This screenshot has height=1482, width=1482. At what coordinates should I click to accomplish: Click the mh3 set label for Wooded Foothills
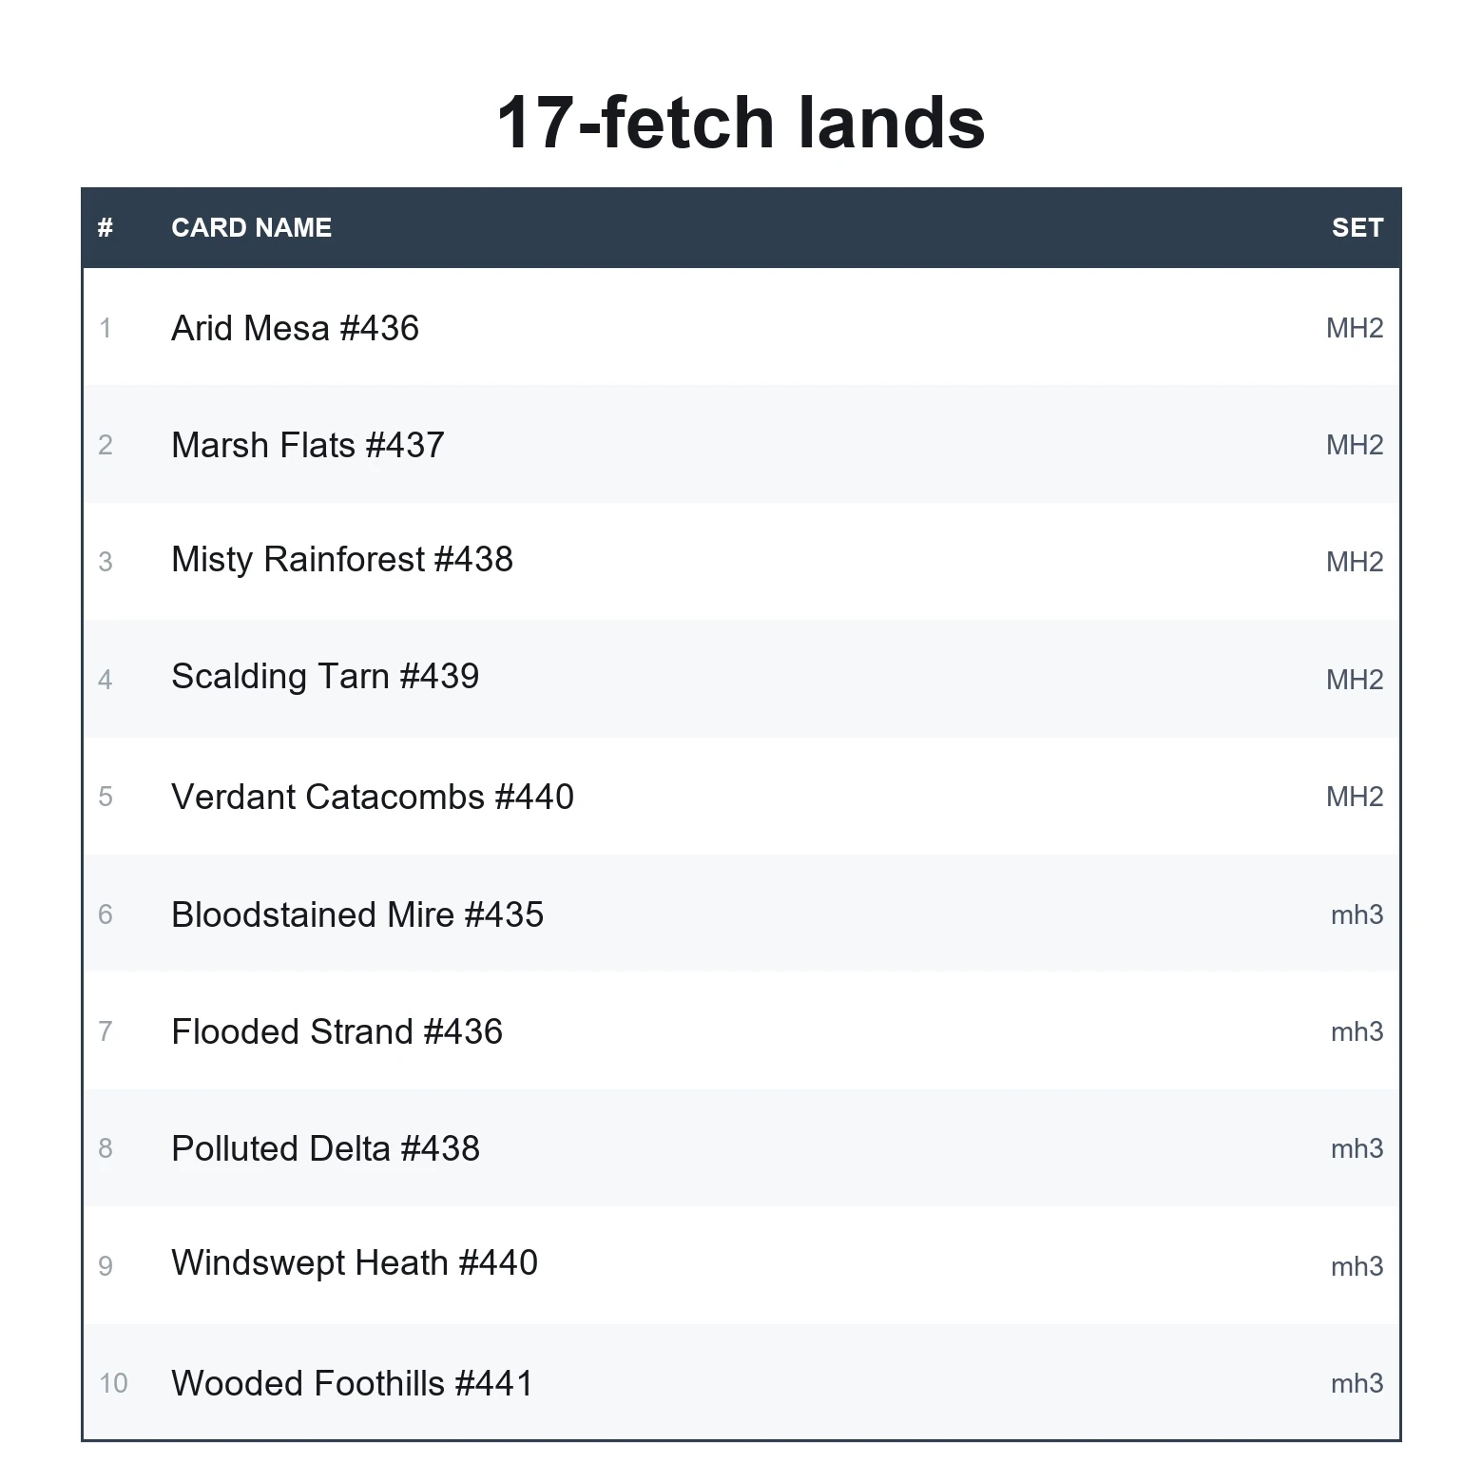pyautogui.click(x=1357, y=1383)
